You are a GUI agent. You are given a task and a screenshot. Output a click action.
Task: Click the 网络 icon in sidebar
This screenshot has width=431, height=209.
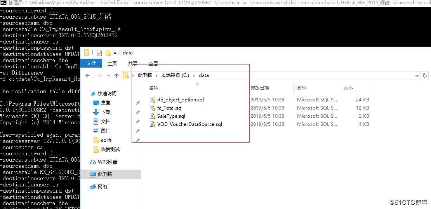(x=93, y=187)
